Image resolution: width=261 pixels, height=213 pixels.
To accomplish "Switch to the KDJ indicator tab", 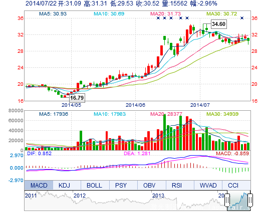I will click(64, 185).
